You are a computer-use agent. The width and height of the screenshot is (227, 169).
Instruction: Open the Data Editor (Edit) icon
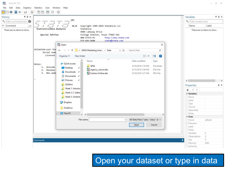tap(39, 12)
